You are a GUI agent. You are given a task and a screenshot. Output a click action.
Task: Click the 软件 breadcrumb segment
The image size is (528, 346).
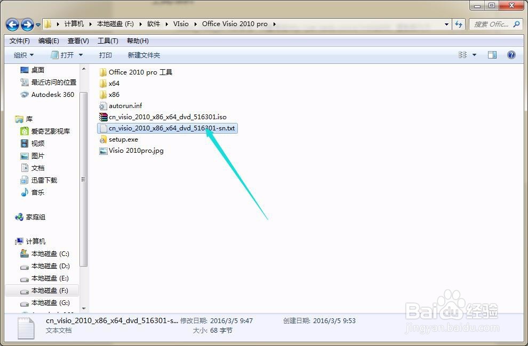tap(154, 24)
